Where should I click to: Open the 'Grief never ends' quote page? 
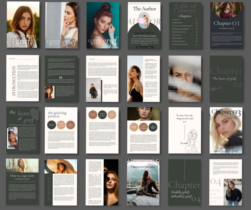(x=185, y=78)
